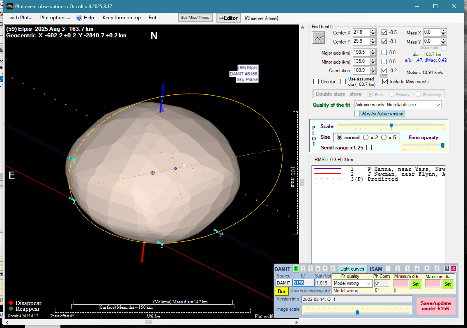The width and height of the screenshot is (467, 328).
Task: Open the blue question mark help icon
Action: pos(447,268)
